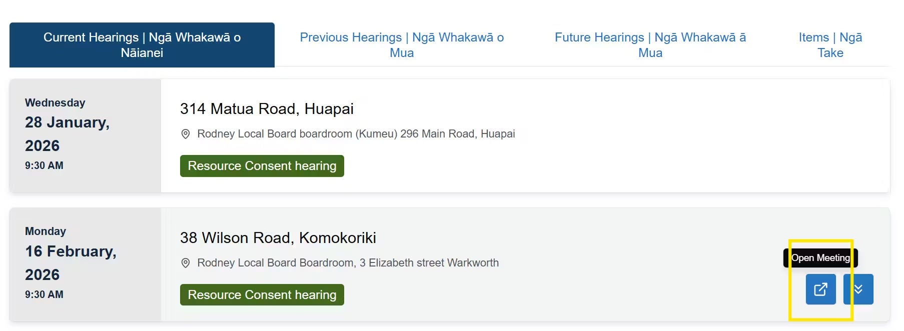The image size is (904, 331).
Task: Click the Rodney Local Board Boardroom Warkworth address
Action: click(348, 262)
